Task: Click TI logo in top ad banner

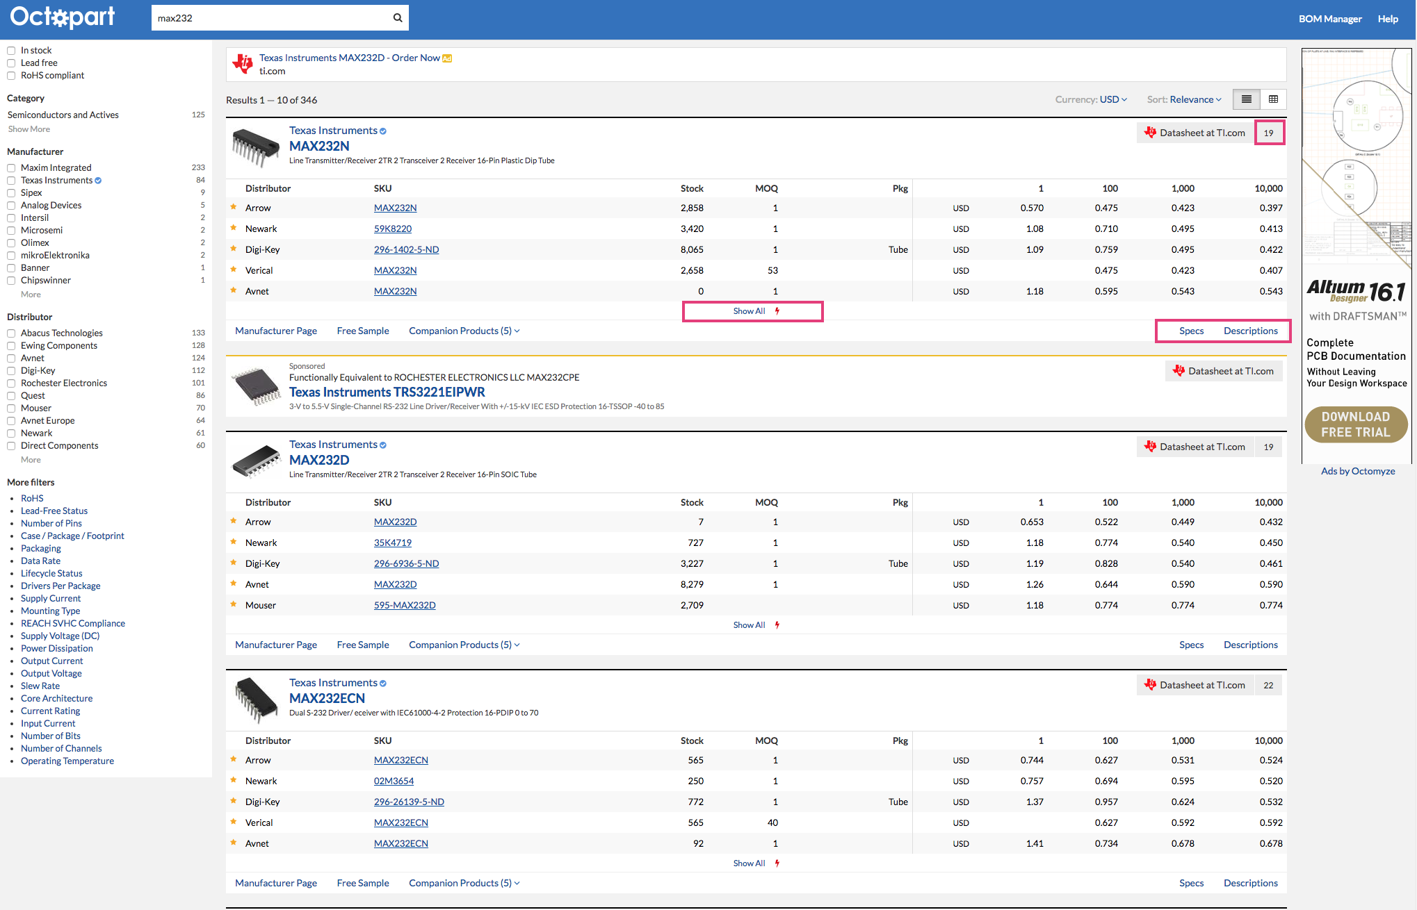Action: [x=243, y=64]
